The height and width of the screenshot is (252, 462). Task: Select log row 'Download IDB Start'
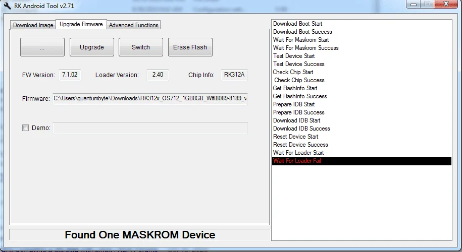click(x=362, y=120)
